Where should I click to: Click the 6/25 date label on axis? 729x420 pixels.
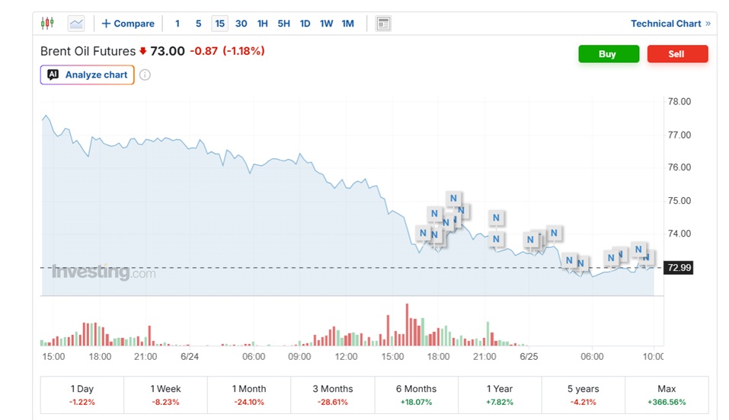point(529,356)
